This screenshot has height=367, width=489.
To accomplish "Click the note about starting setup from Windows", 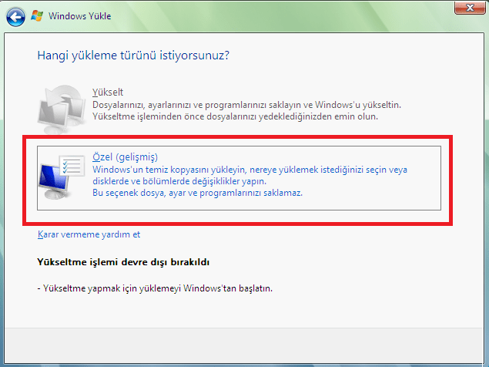I will (x=155, y=288).
